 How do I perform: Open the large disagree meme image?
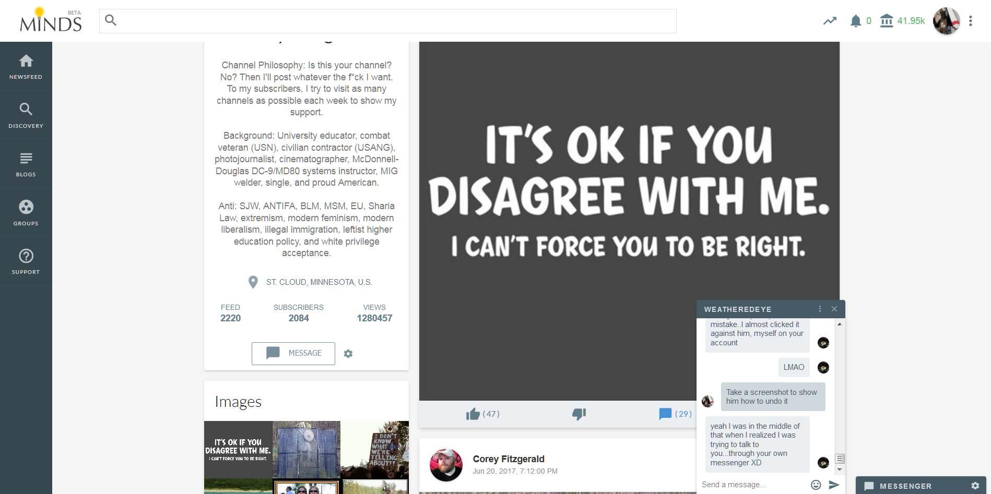629,221
